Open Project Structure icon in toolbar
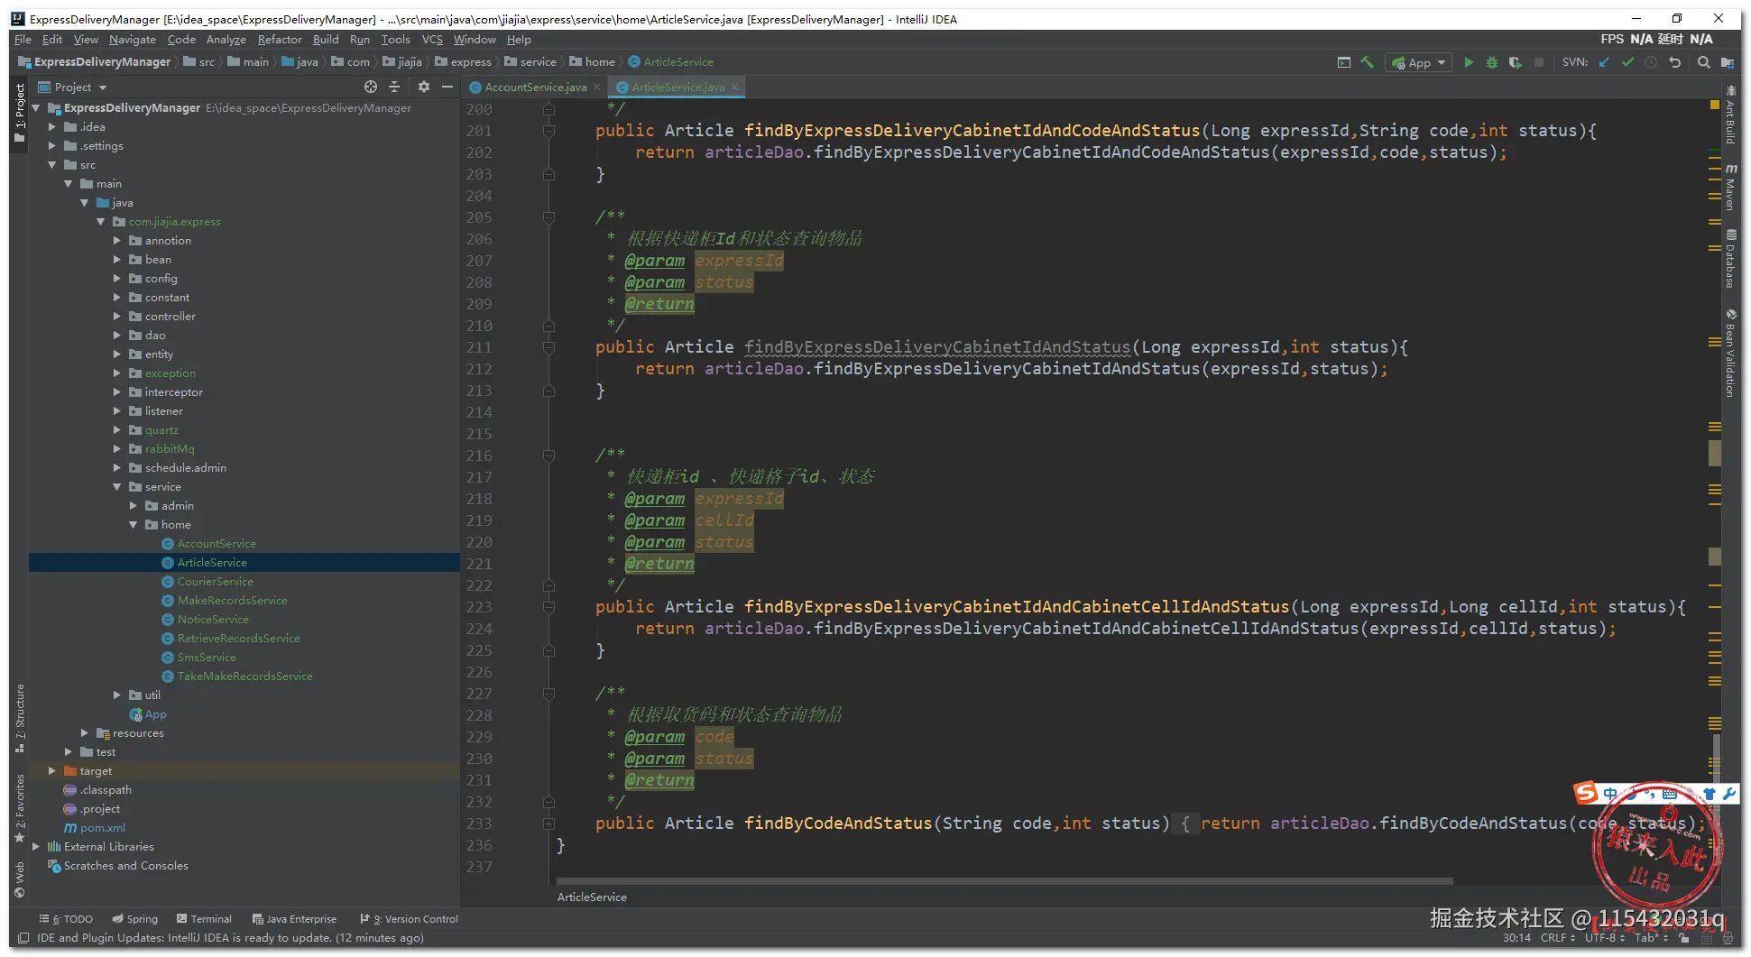 point(1727,62)
